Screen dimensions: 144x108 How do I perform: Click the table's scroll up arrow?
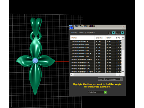[x=123, y=37]
